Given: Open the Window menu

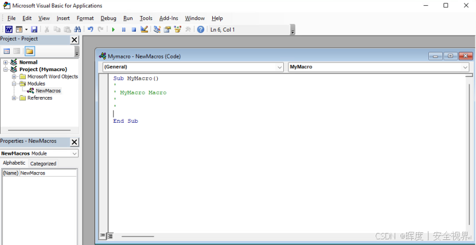Looking at the screenshot, I should pyautogui.click(x=195, y=18).
